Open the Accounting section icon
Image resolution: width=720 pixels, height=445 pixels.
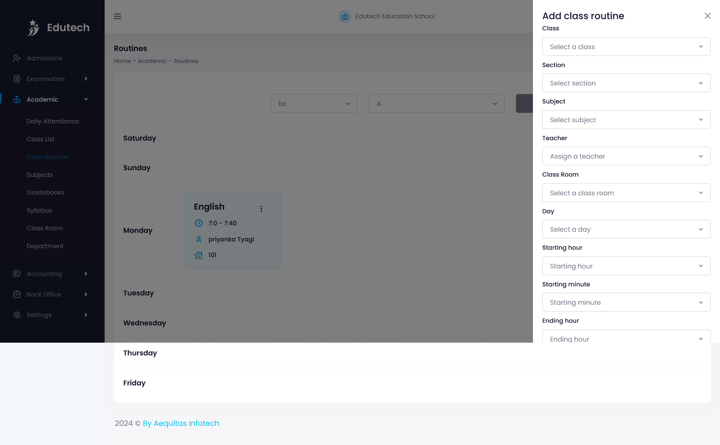(x=17, y=274)
